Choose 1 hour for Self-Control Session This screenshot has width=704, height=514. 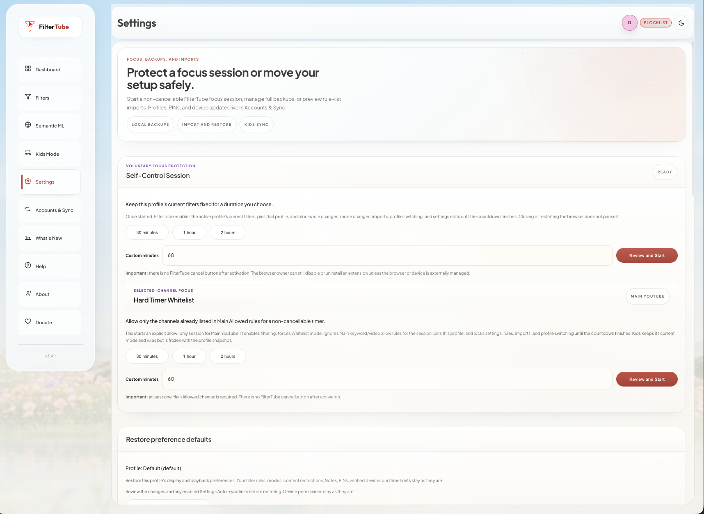coord(189,233)
